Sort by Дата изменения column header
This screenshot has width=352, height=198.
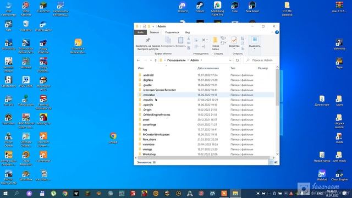point(208,68)
